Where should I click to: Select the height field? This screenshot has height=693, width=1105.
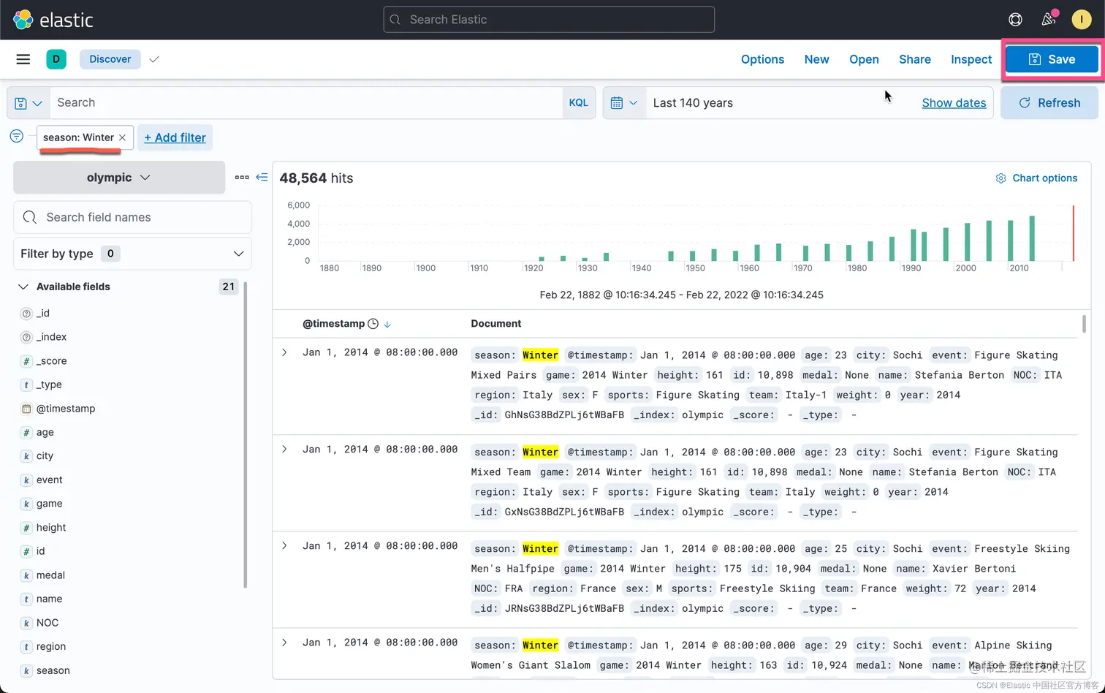tap(51, 528)
